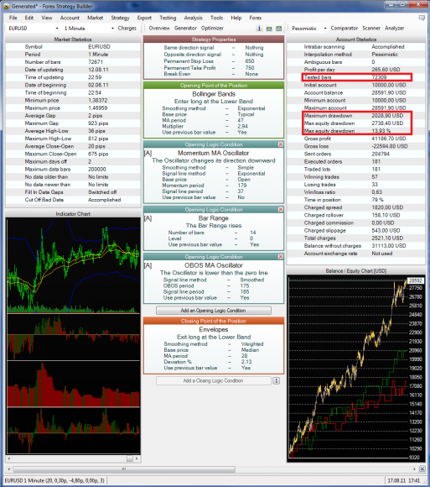The image size is (430, 487).
Task: Click the Indicator Chart scrollbar thumb
Action: pos(130,458)
